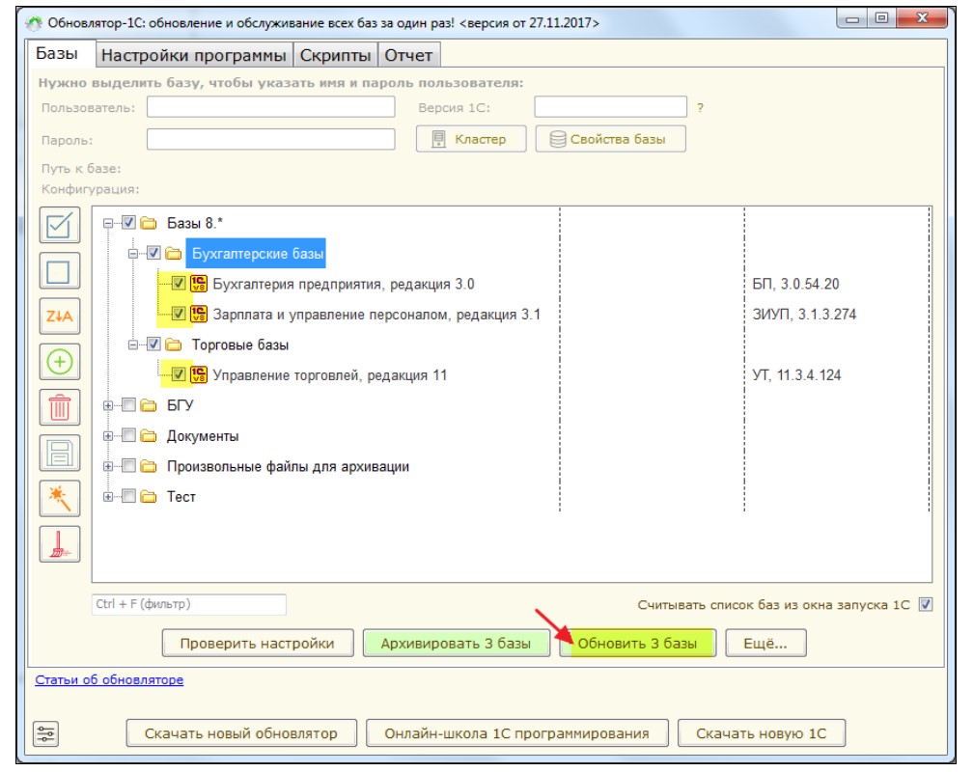Click the 1C icon of Управление торговлей
The height and width of the screenshot is (772, 973).
point(199,374)
